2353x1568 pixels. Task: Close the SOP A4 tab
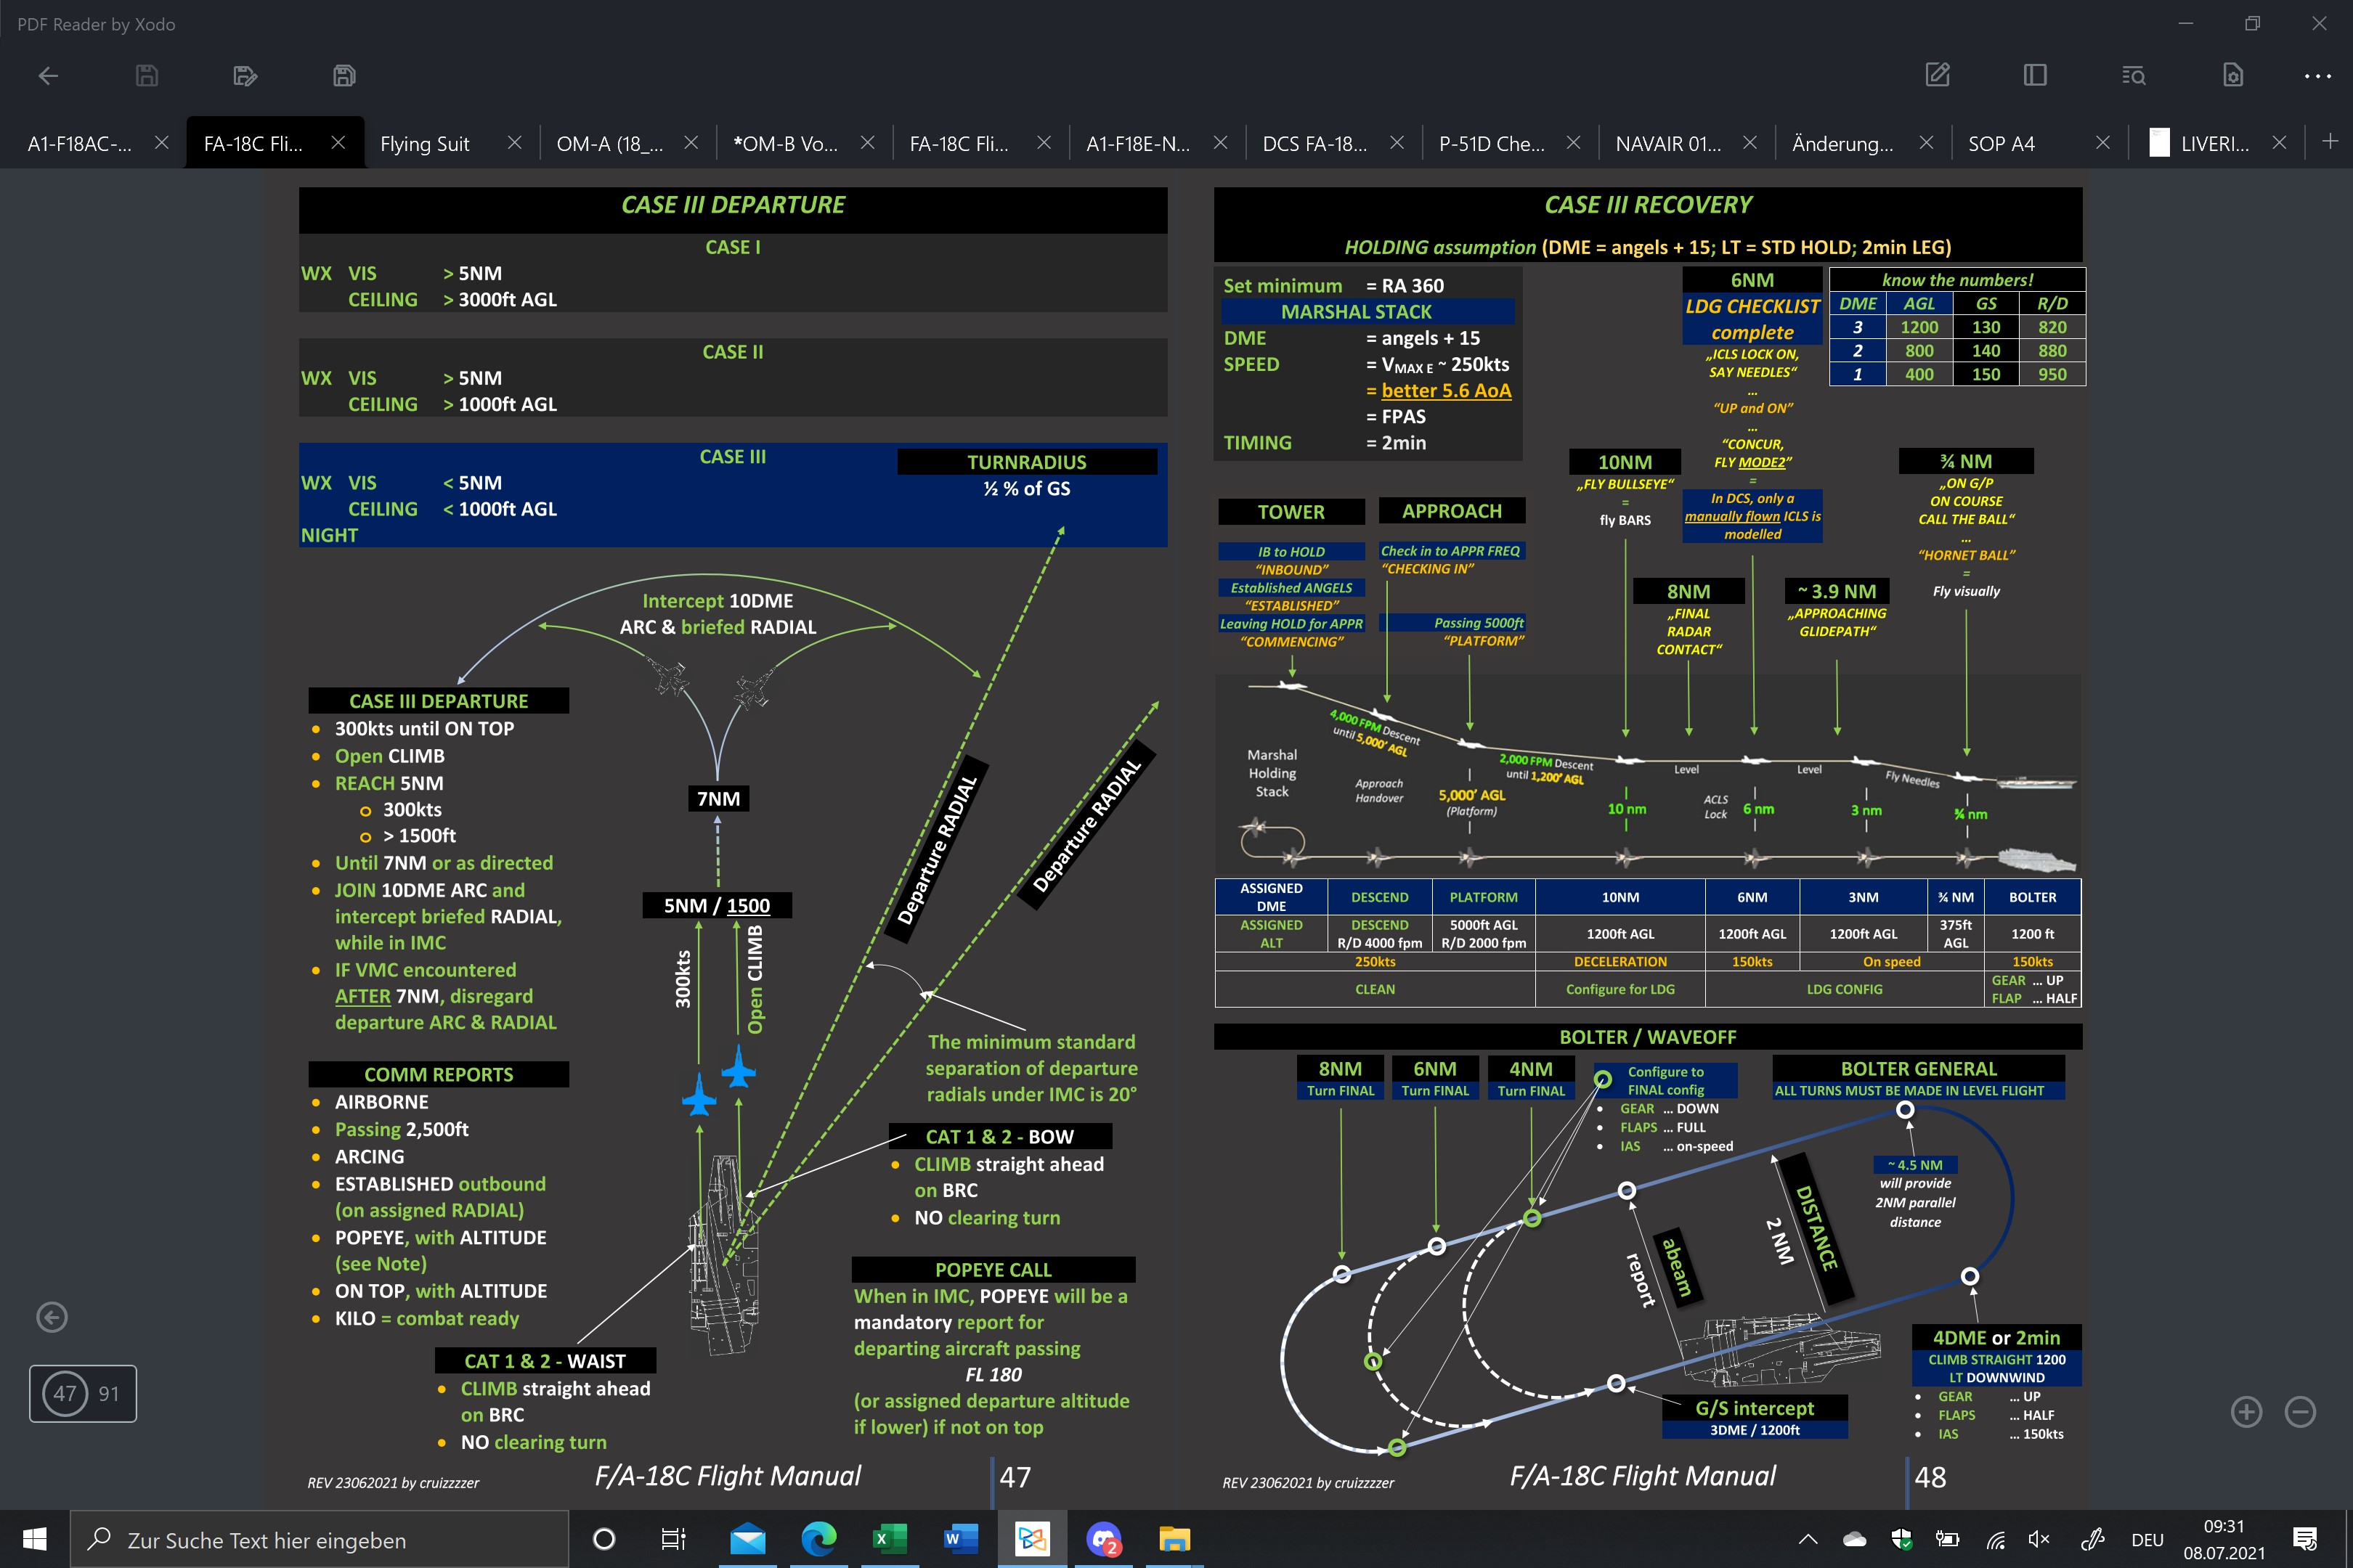(2103, 142)
